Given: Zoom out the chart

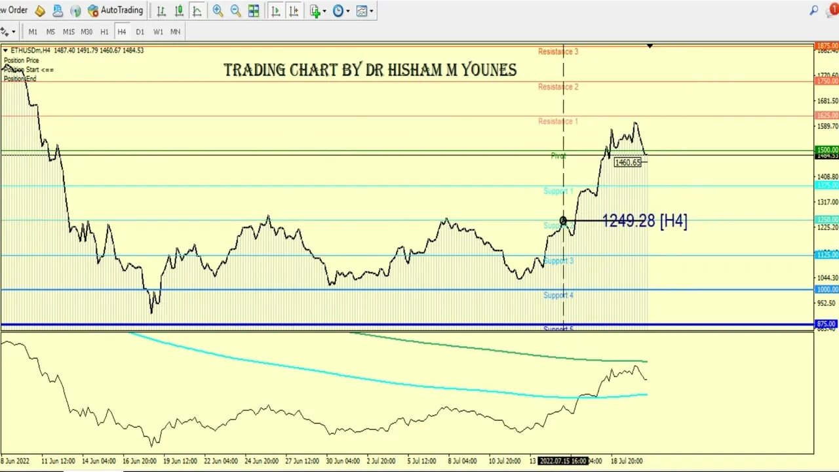Looking at the screenshot, I should [x=235, y=11].
